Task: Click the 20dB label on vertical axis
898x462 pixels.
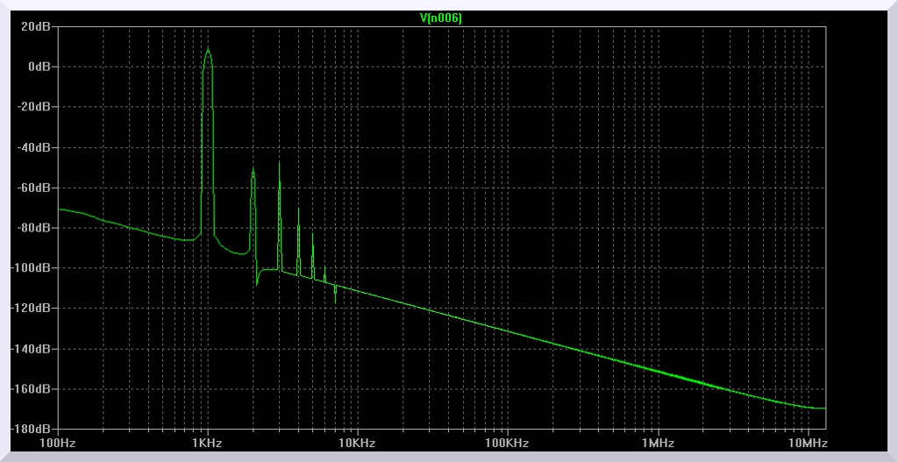Action: (x=36, y=26)
